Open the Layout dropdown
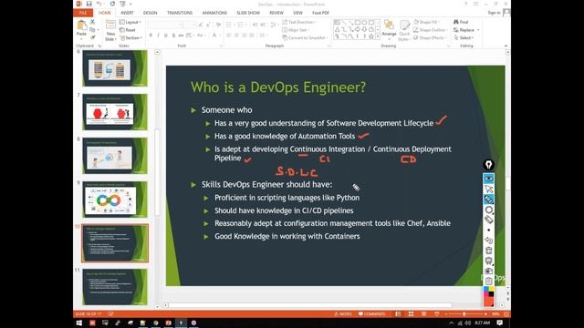The width and height of the screenshot is (584, 328). point(130,22)
